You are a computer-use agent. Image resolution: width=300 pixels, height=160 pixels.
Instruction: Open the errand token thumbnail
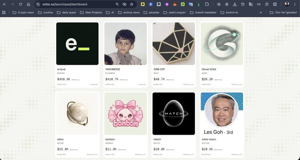(77, 43)
